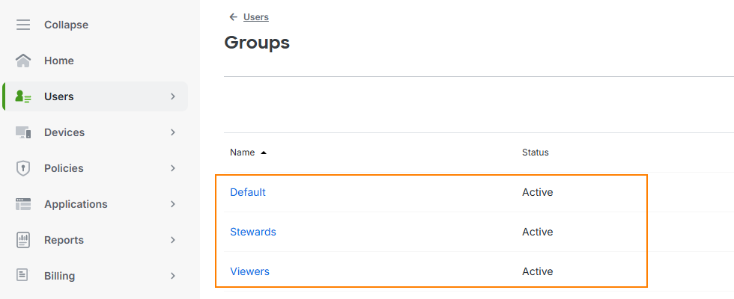The width and height of the screenshot is (734, 299).
Task: Open the Default group link
Action: coord(248,192)
